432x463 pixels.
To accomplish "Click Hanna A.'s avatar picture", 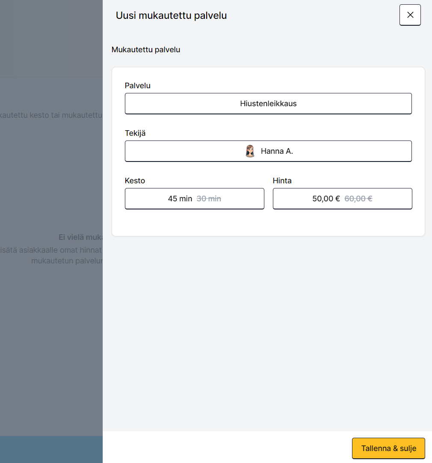I will point(250,151).
